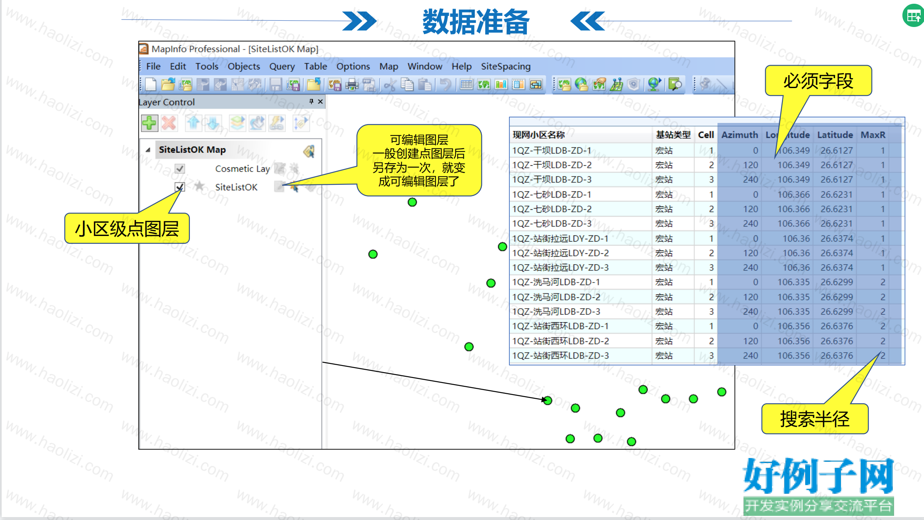Click the Print icon

[x=352, y=85]
